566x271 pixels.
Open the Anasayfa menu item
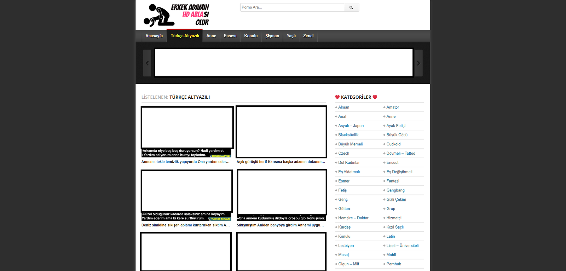154,36
